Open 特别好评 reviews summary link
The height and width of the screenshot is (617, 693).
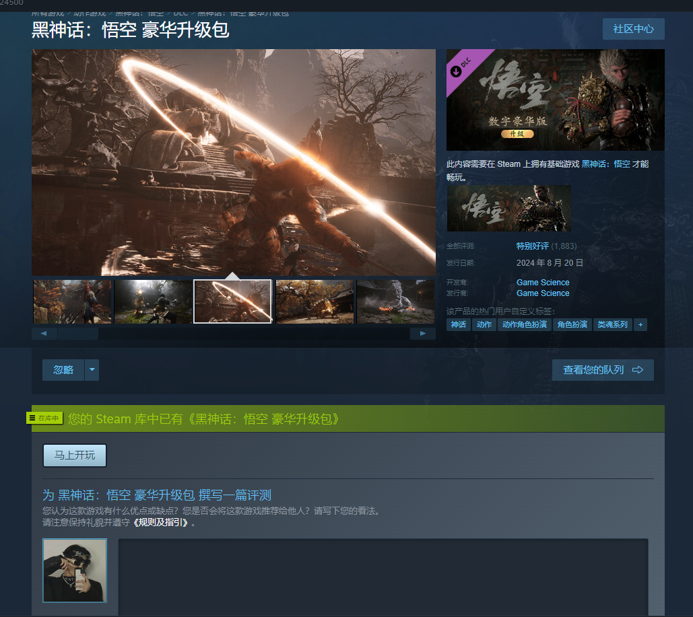(533, 246)
